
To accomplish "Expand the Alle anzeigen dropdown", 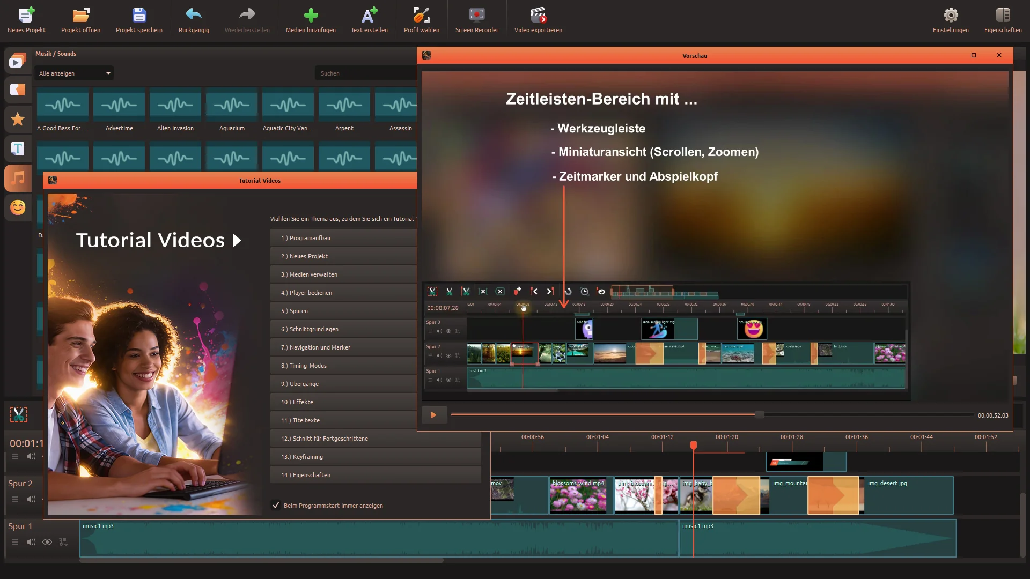I will click(75, 73).
